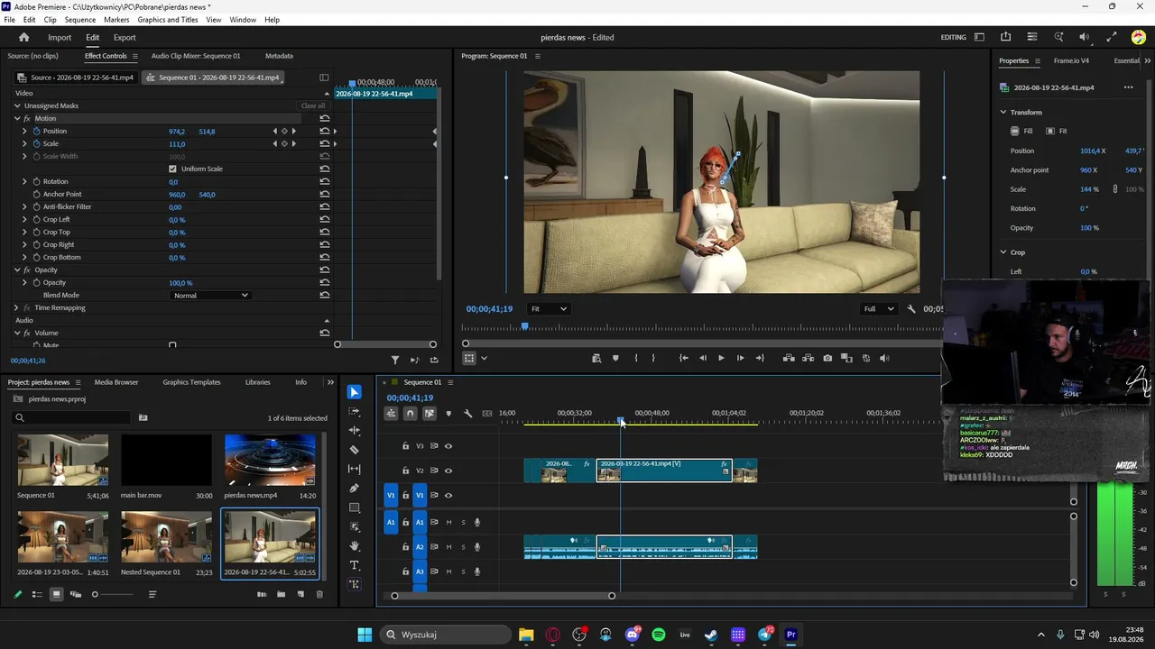Toggle Snap in Timeline magnet

click(410, 414)
